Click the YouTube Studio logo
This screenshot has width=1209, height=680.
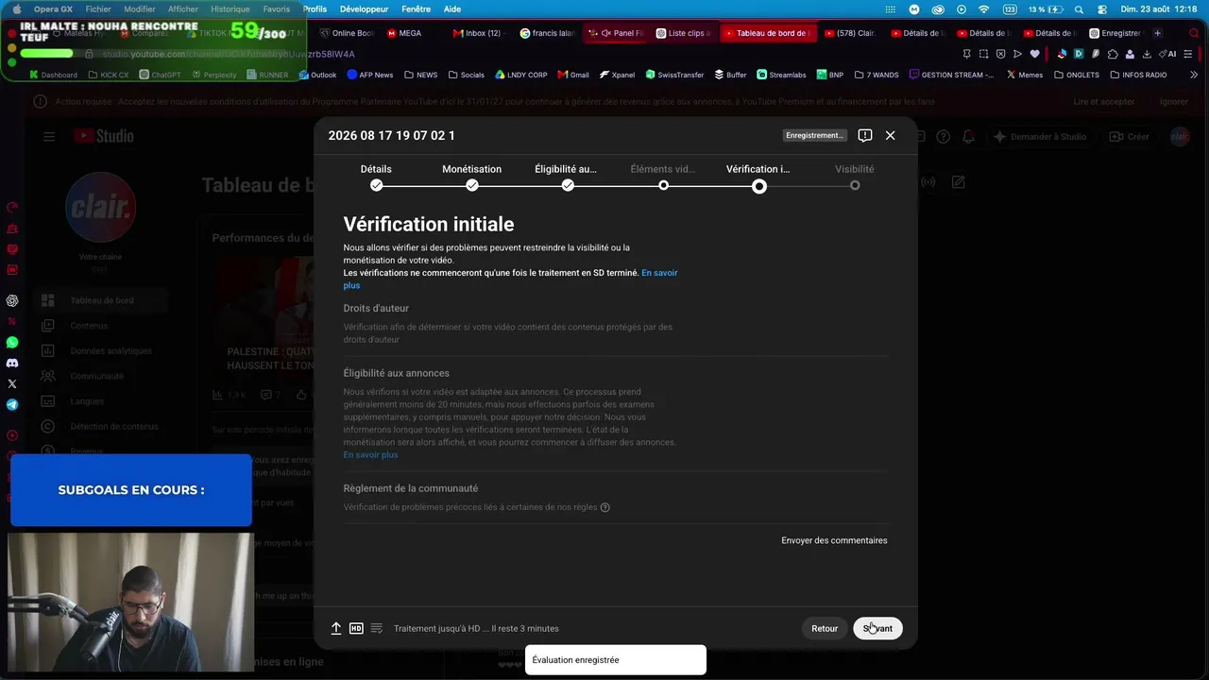point(104,136)
